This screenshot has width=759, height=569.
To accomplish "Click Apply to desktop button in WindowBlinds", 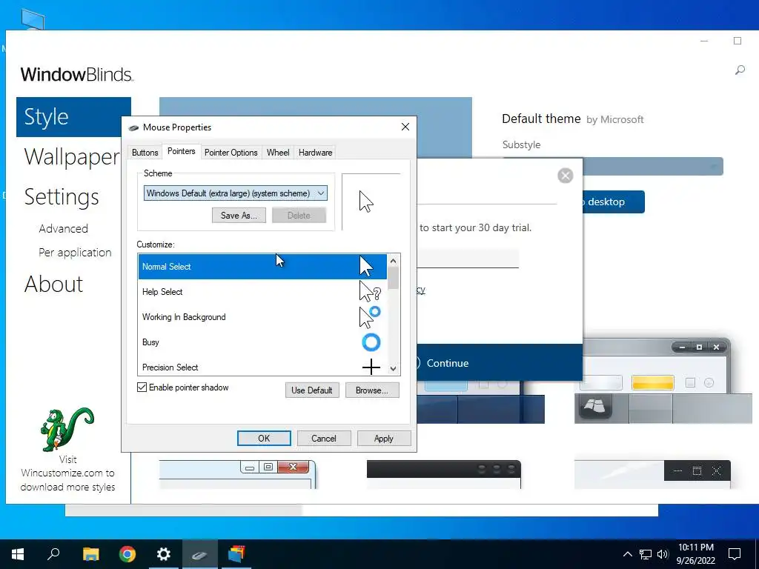I will tap(613, 202).
